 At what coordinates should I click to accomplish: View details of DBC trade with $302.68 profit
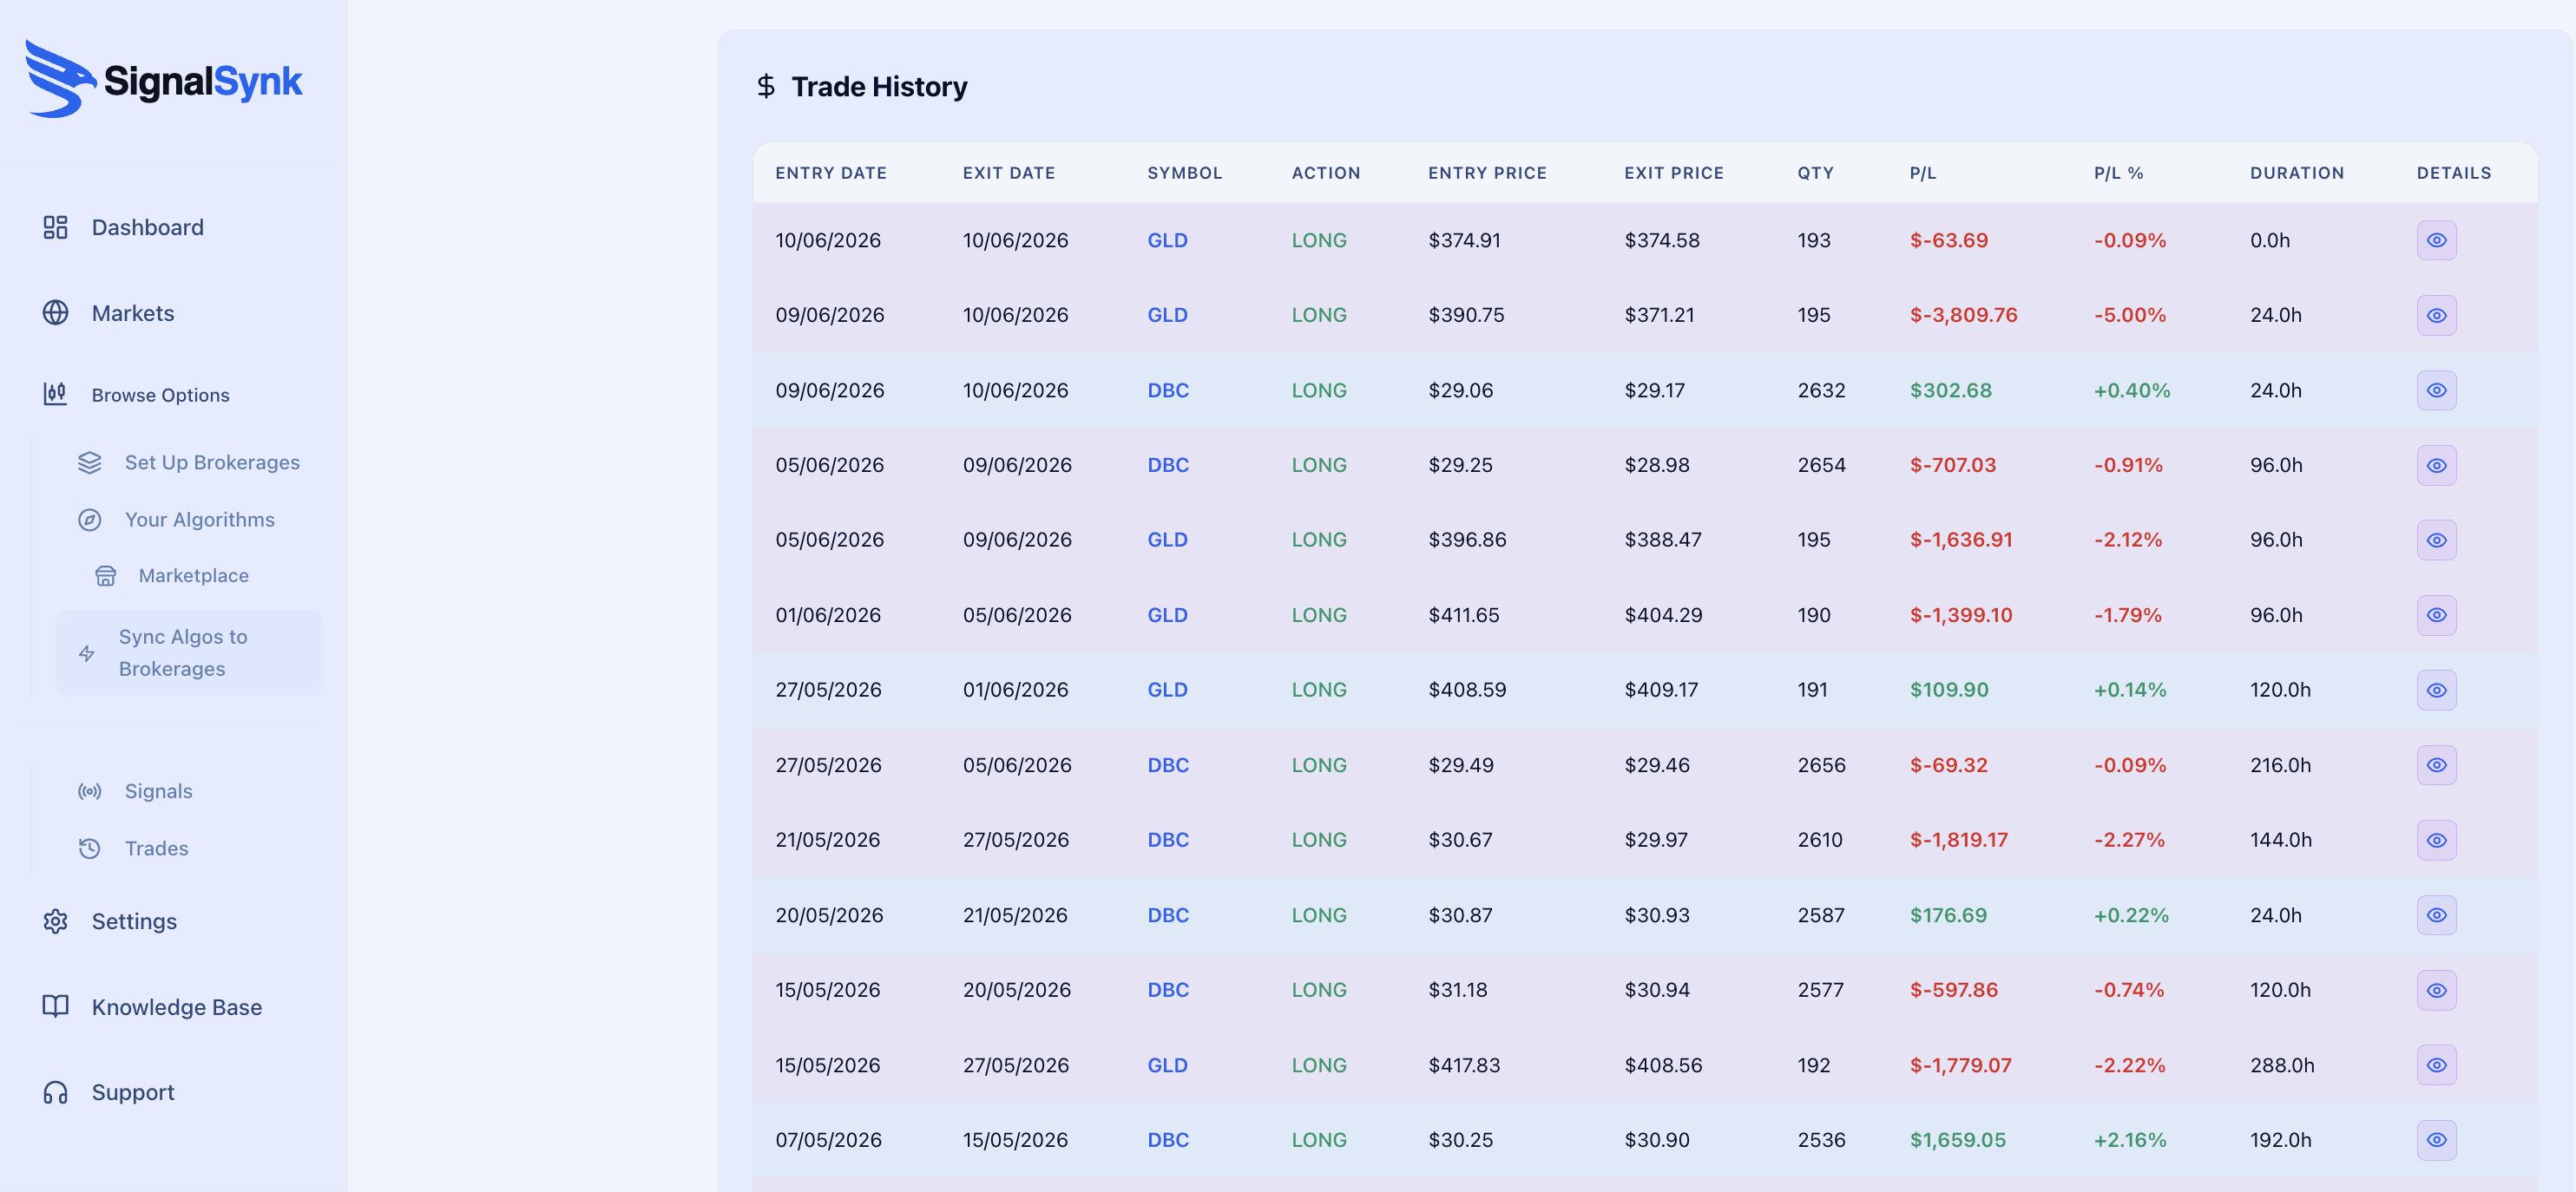tap(2436, 390)
